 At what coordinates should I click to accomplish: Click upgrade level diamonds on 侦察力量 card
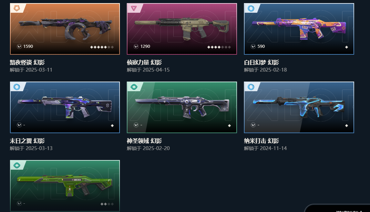tap(219, 47)
